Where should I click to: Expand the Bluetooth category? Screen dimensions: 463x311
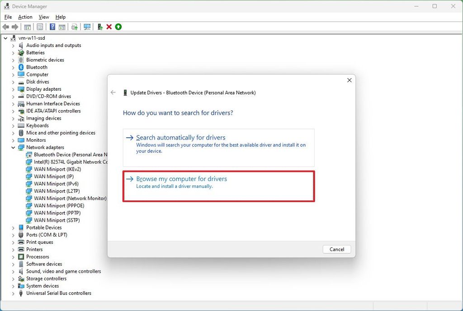13,67
